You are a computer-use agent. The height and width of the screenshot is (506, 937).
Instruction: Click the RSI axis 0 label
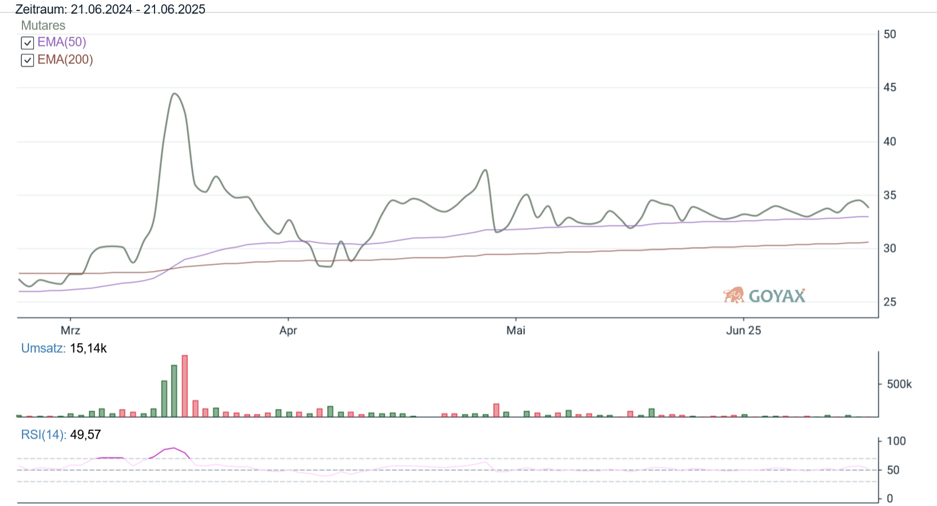(890, 498)
